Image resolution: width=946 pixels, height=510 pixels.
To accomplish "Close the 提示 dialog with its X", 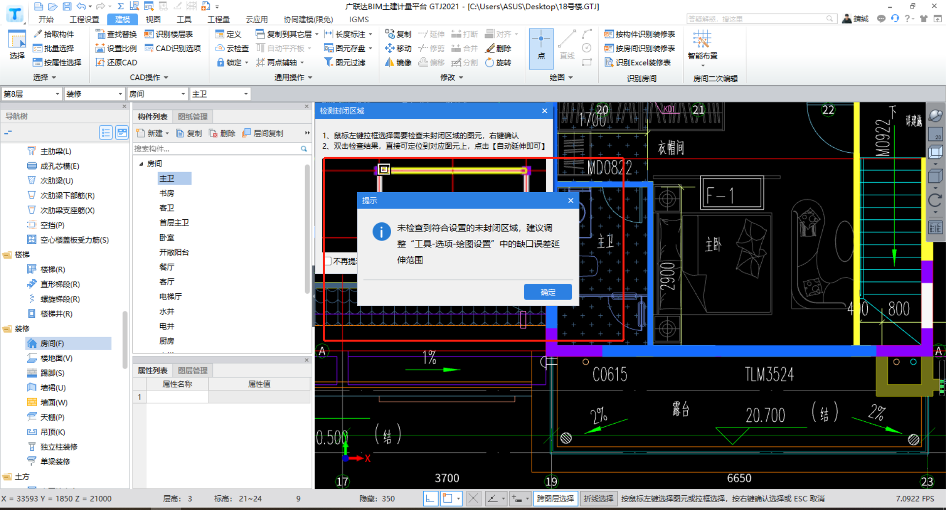I will click(x=571, y=201).
